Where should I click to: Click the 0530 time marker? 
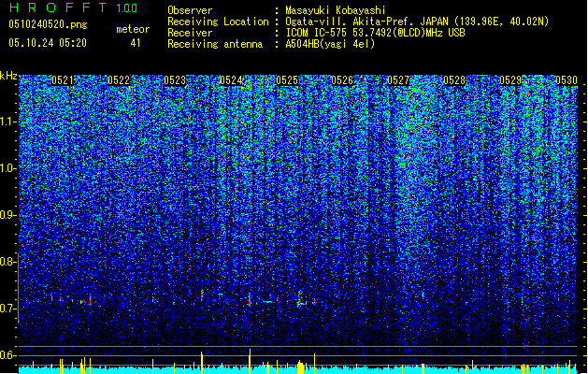(x=566, y=80)
